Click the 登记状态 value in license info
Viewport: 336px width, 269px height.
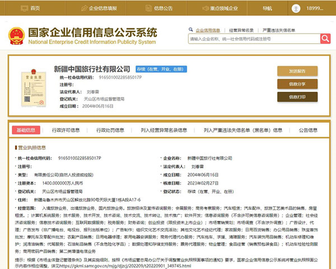211,191
